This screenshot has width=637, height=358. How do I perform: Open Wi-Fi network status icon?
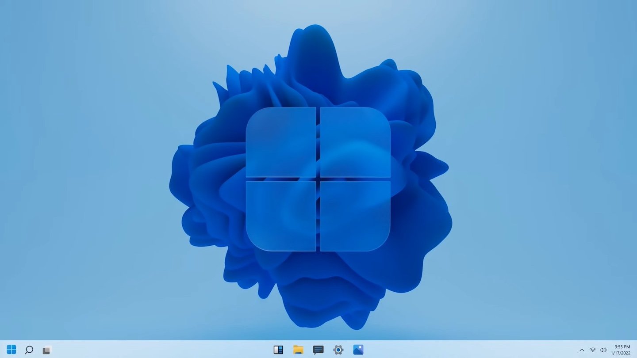click(x=593, y=350)
